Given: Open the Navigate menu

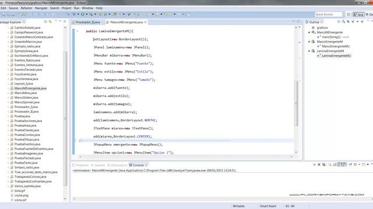Looking at the screenshot, I should pyautogui.click(x=41, y=8).
